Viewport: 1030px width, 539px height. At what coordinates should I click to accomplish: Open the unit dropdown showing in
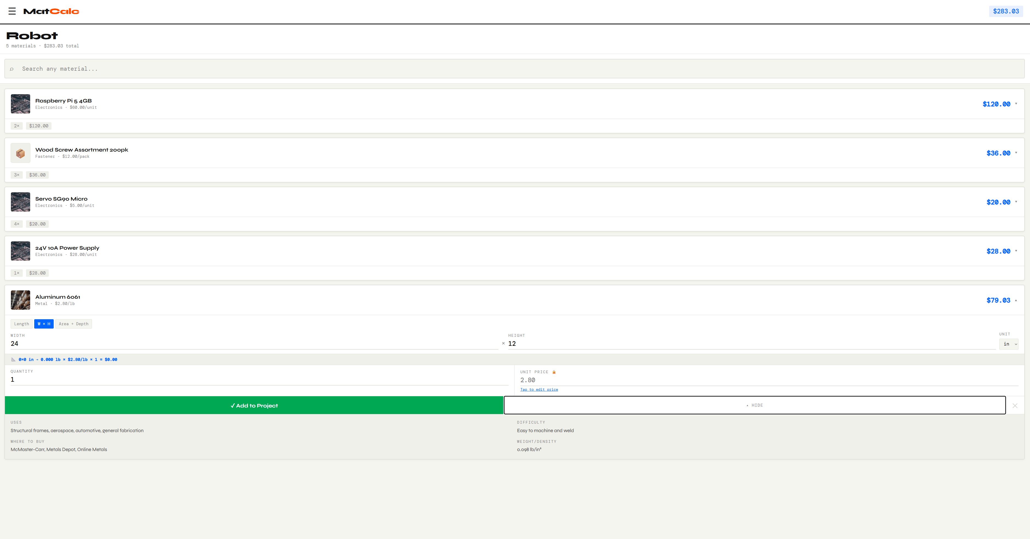point(1008,344)
